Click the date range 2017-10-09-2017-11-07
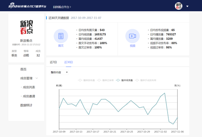This screenshot has width=202, height=137. coord(86,18)
